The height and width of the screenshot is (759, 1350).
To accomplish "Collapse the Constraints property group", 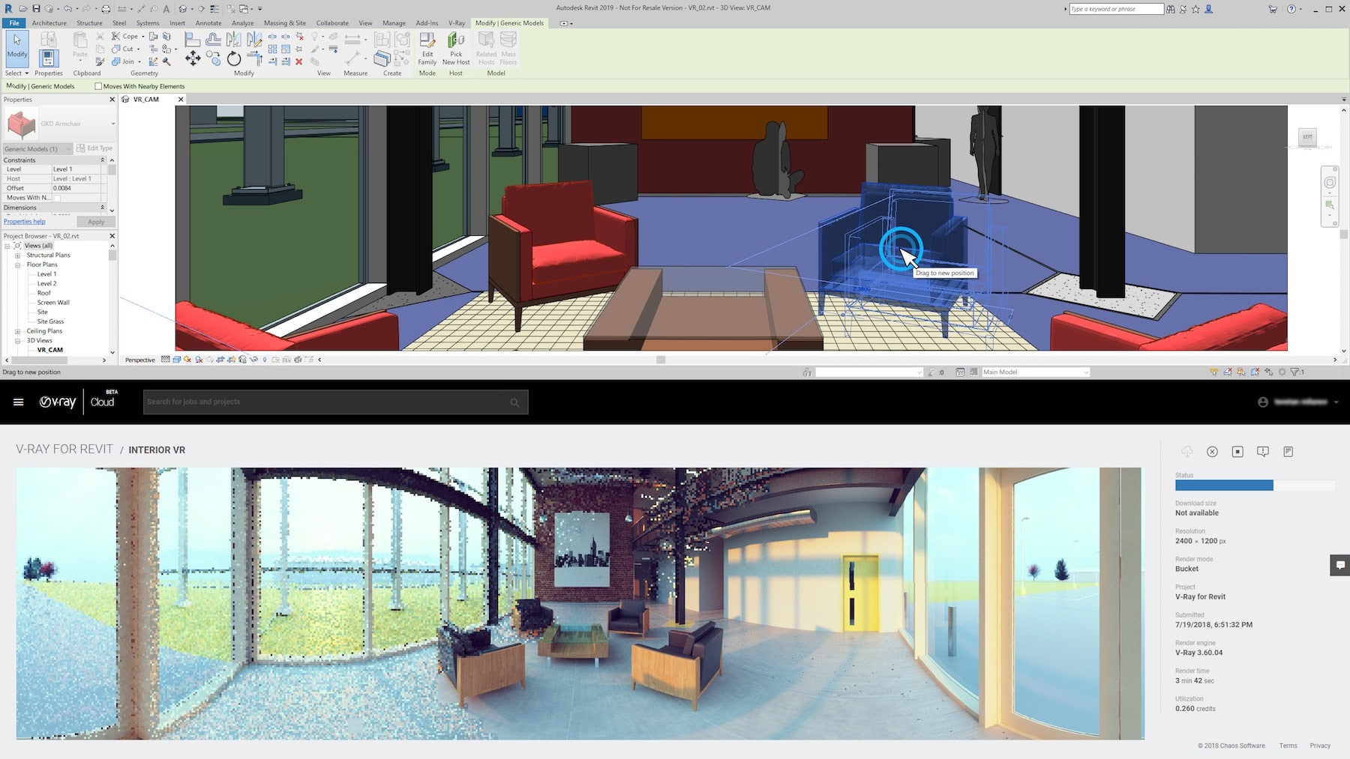I will point(103,160).
